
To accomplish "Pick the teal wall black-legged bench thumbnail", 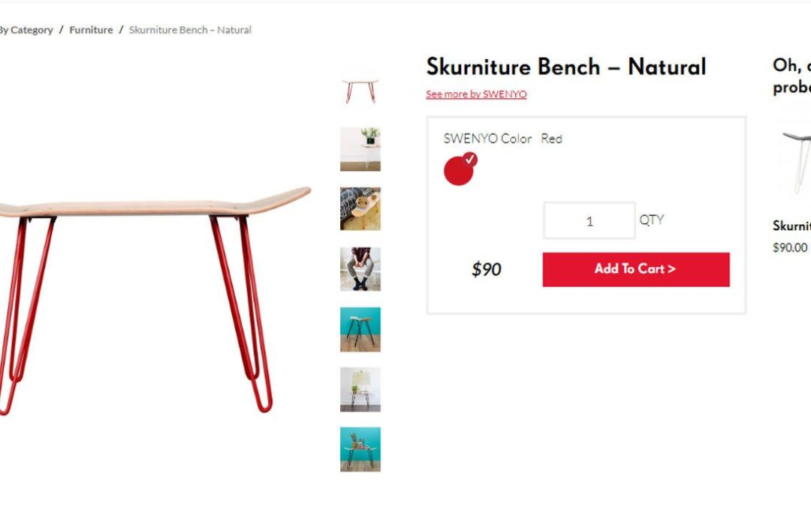I will 360,329.
